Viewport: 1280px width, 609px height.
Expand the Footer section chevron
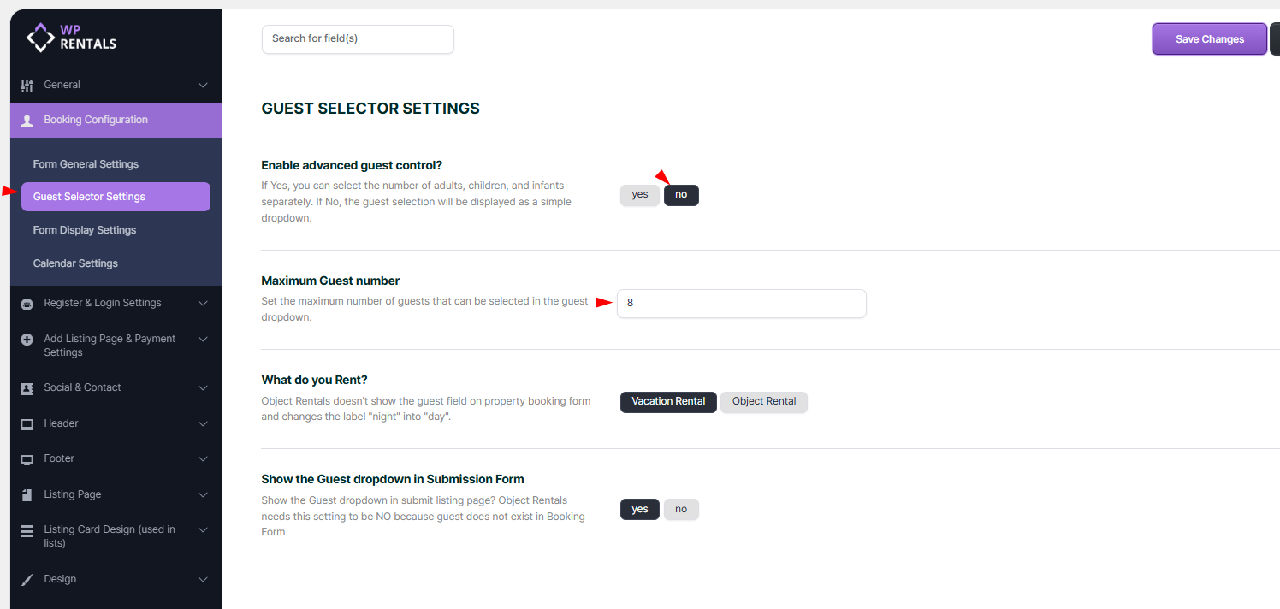point(203,459)
